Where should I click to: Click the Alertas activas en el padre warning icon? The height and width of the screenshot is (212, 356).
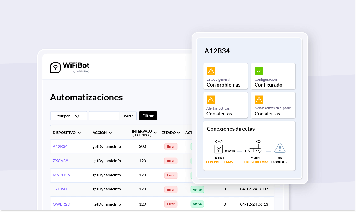[x=259, y=100]
